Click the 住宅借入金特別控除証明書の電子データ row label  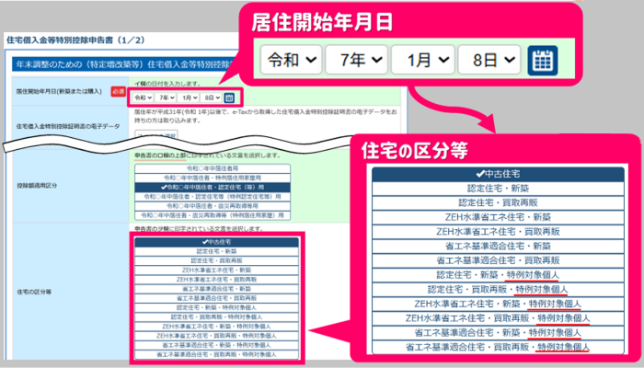(68, 126)
